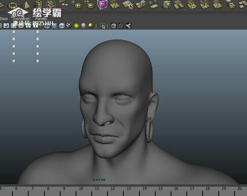Toggle X-Ray active components overlapping squares icon
The height and width of the screenshot is (196, 247).
[x=121, y=26]
